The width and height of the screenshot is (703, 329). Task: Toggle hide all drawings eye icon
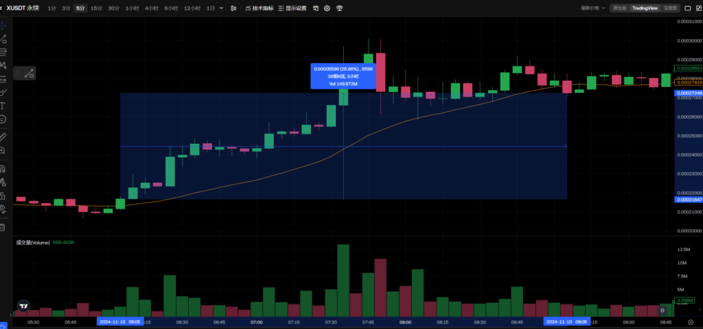(x=3, y=208)
